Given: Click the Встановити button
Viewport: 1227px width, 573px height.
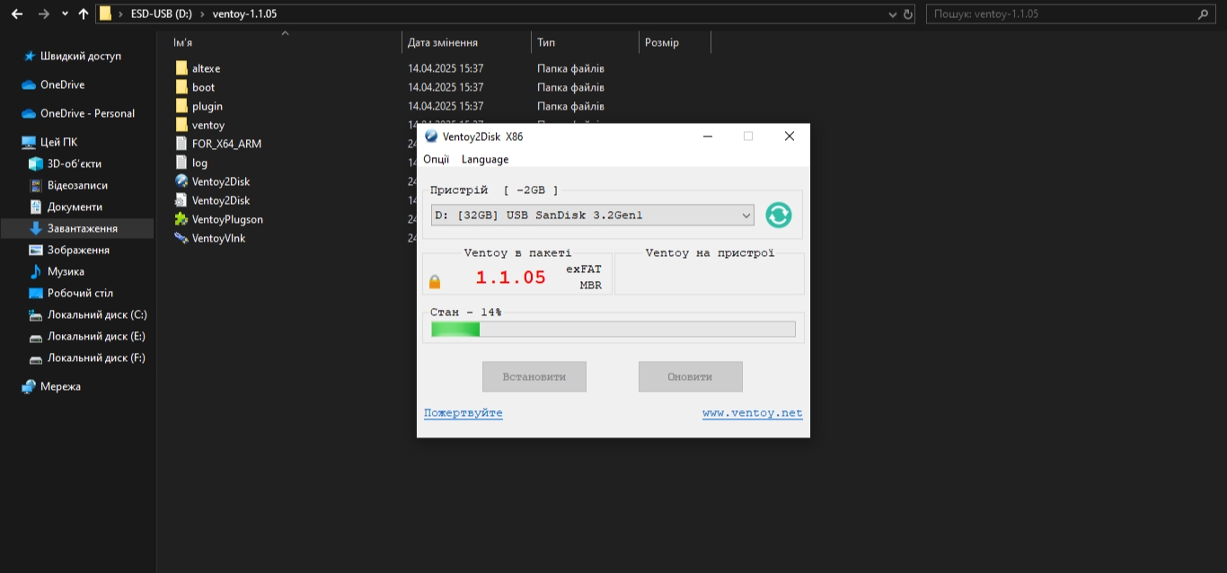Looking at the screenshot, I should point(534,377).
